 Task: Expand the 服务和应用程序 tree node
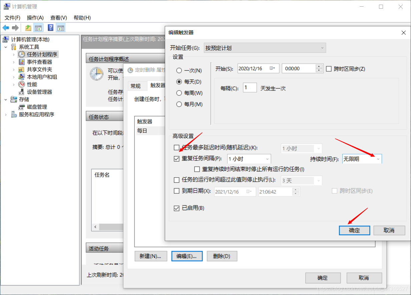tap(6, 114)
